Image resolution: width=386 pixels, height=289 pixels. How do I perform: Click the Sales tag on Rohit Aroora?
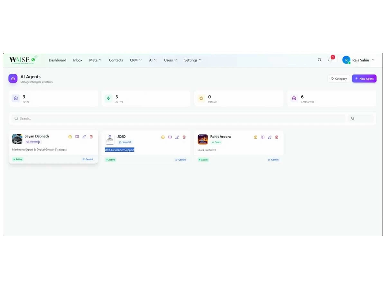(x=216, y=142)
